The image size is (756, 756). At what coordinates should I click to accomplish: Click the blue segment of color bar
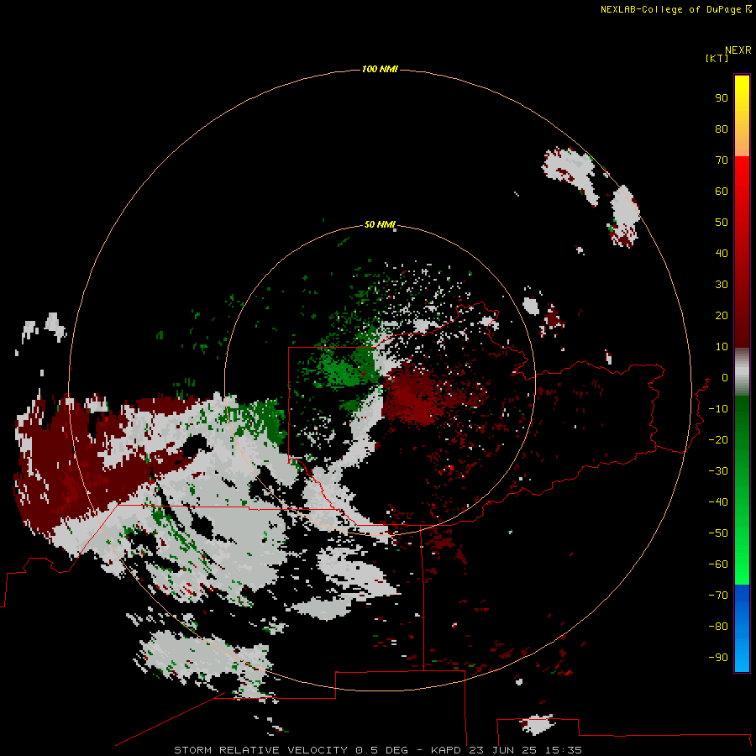coord(742,628)
